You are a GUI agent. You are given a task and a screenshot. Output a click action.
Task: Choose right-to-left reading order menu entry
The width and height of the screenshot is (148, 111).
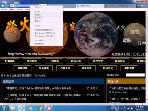click(x=46, y=30)
